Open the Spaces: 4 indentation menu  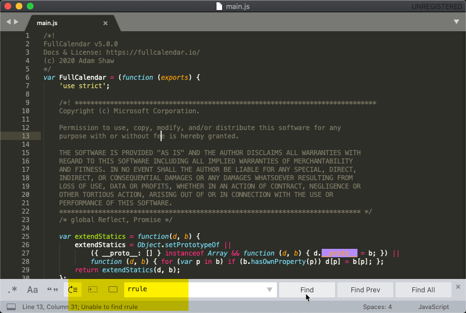pos(377,307)
